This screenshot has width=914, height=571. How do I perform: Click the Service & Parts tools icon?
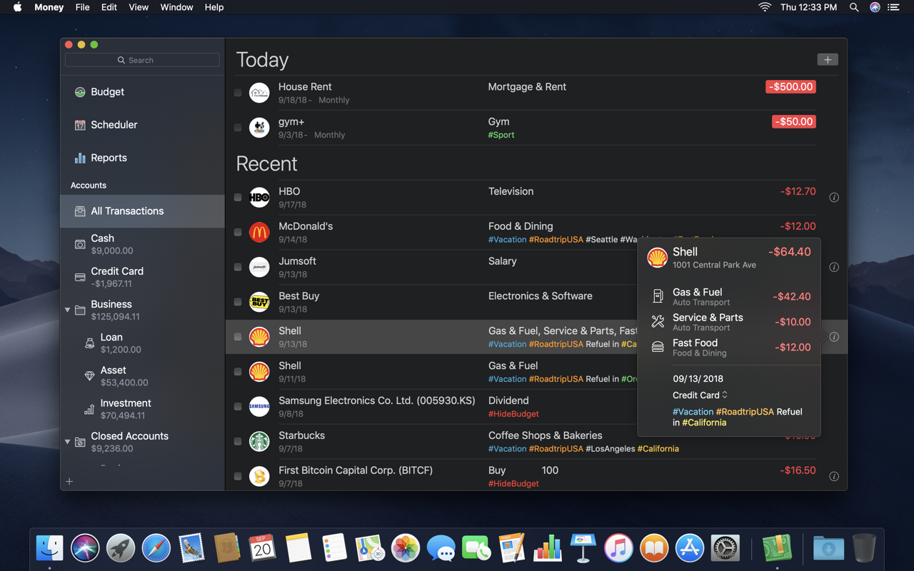click(658, 322)
